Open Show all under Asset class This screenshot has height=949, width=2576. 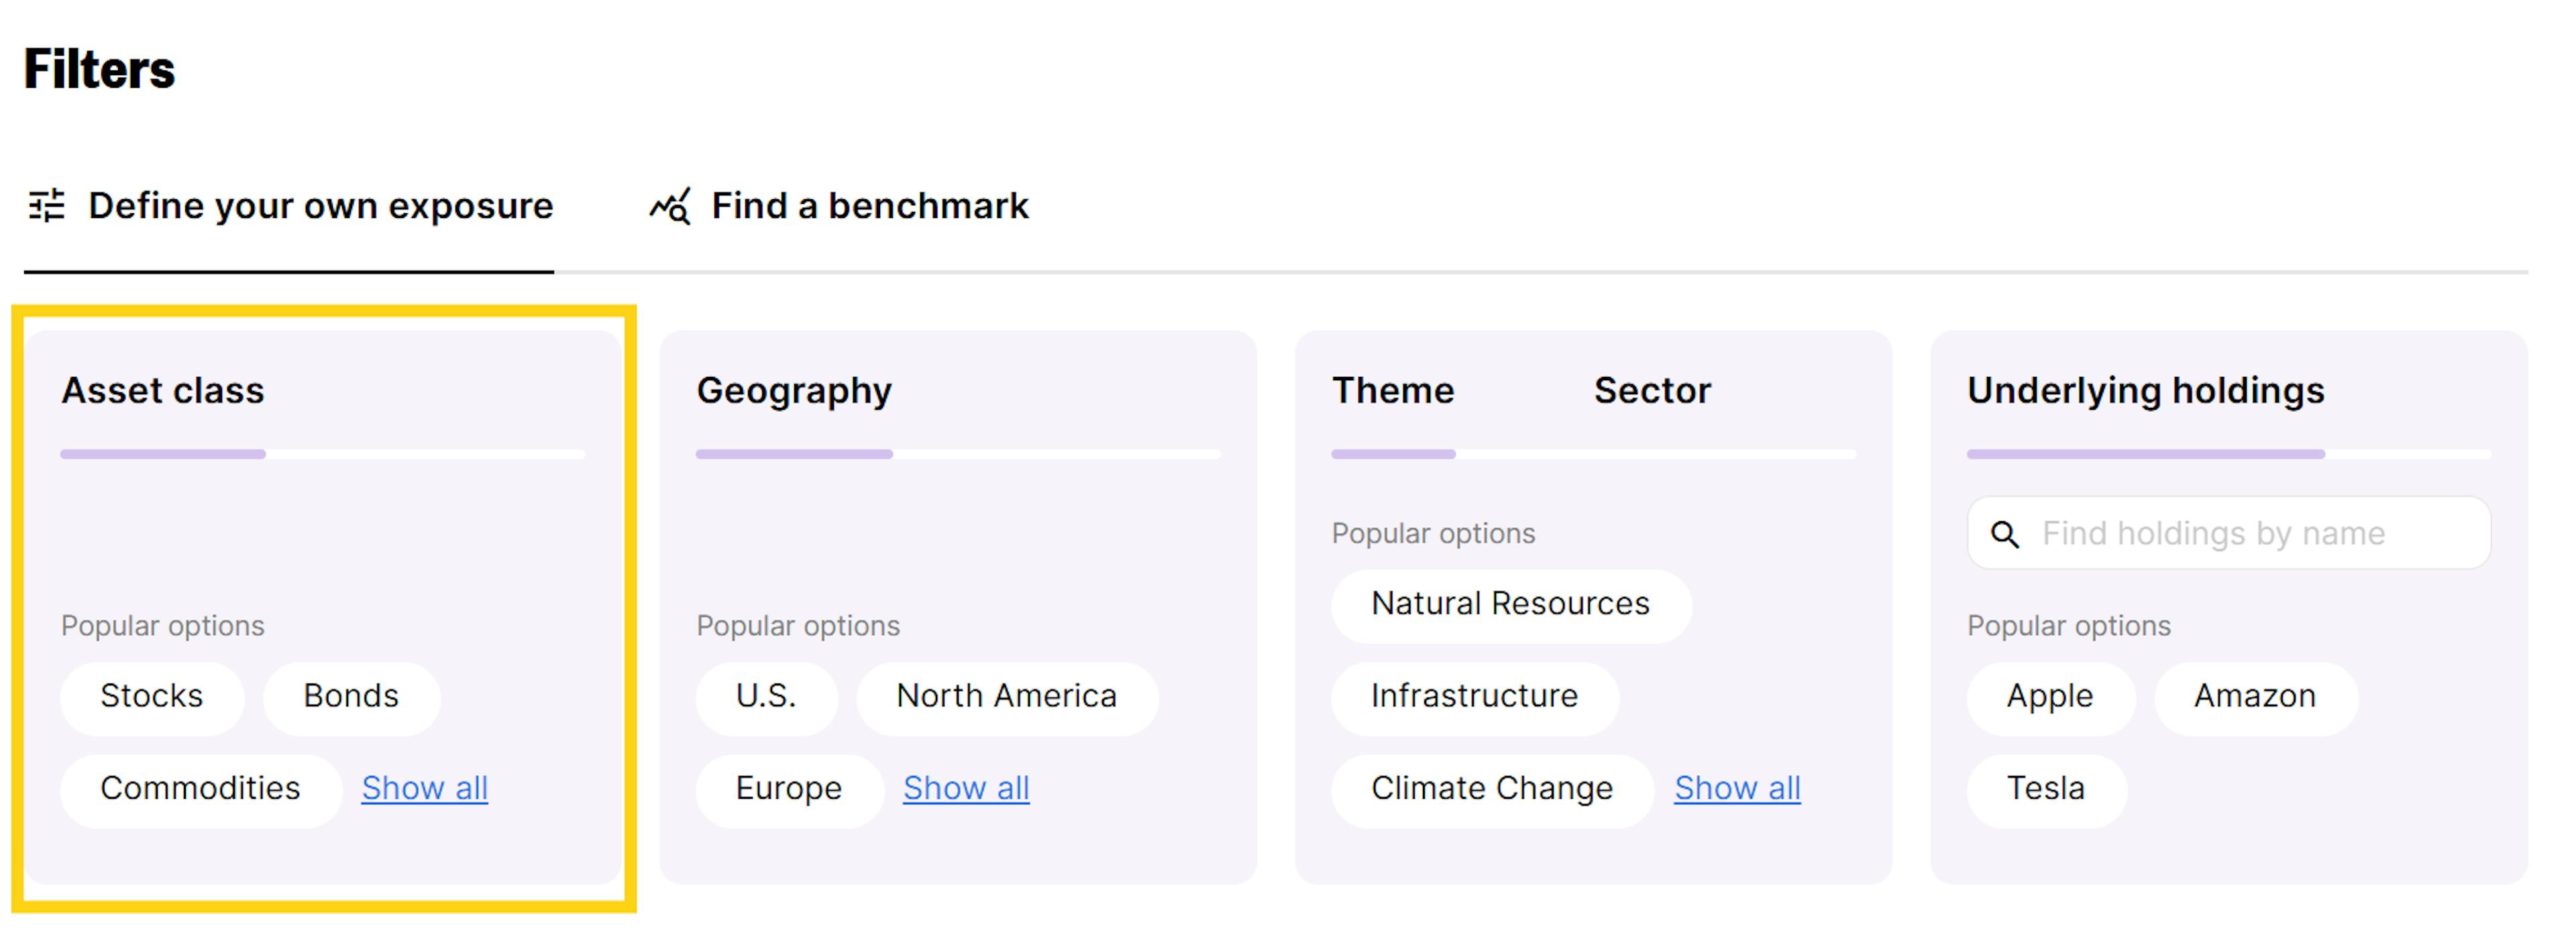coord(424,789)
